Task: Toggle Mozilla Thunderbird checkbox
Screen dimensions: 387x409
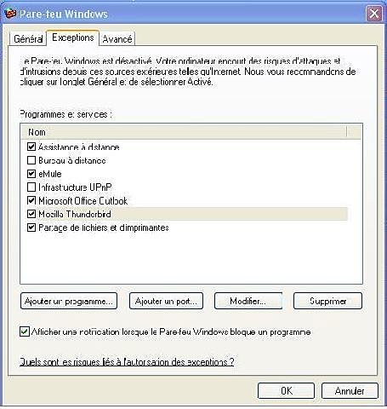Action: tap(31, 214)
